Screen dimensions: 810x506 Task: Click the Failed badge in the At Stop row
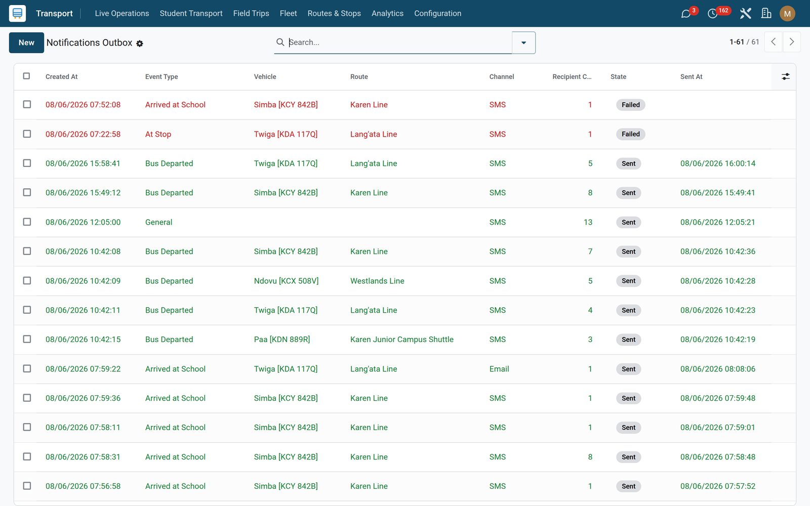tap(631, 134)
